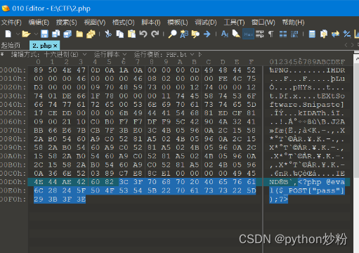Click the New file icon
The image size is (359, 253).
[x=8, y=34]
